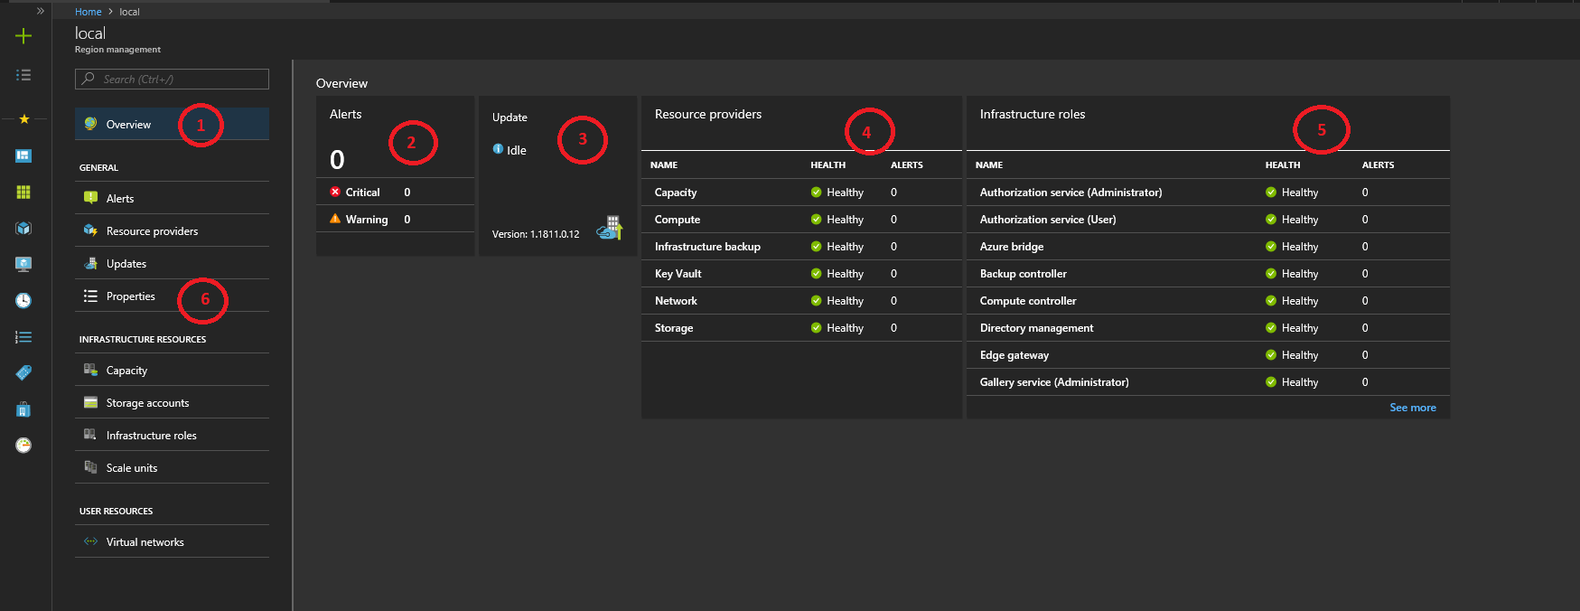Go to Updates in left menu

click(x=126, y=264)
